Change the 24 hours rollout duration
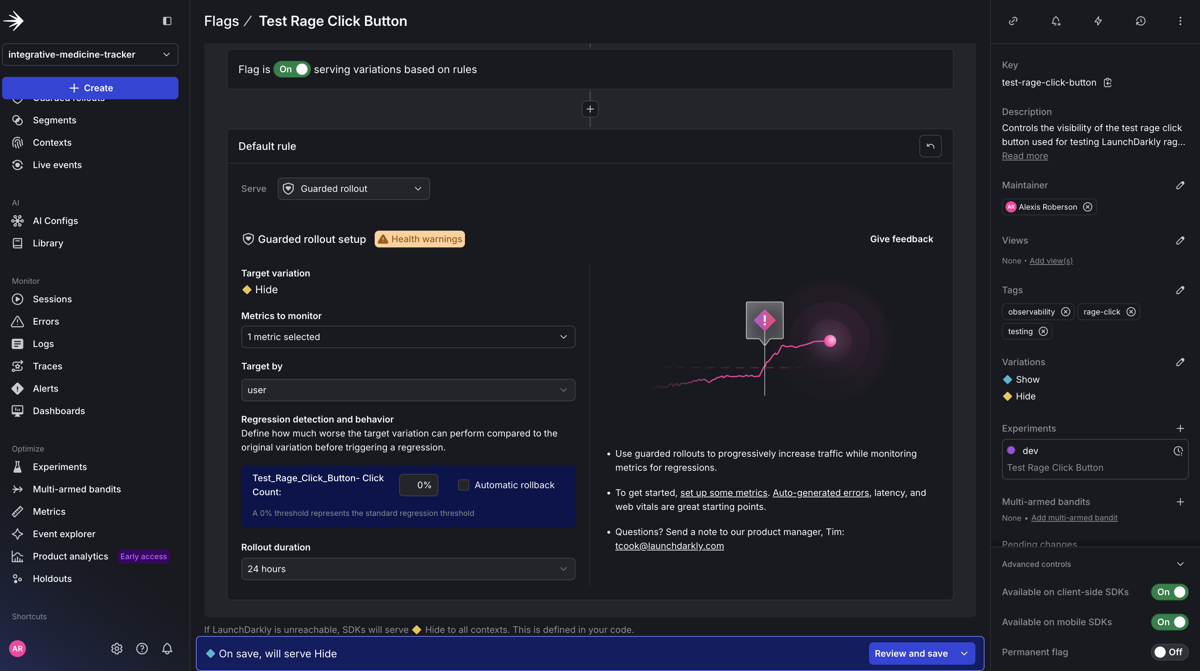 (408, 569)
